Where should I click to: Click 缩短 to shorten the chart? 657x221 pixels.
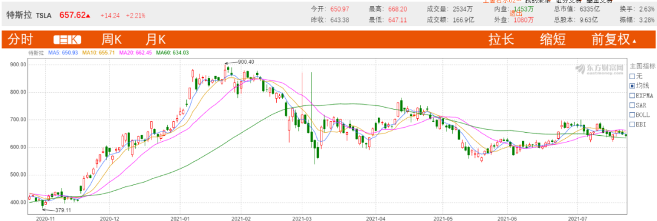(552, 40)
